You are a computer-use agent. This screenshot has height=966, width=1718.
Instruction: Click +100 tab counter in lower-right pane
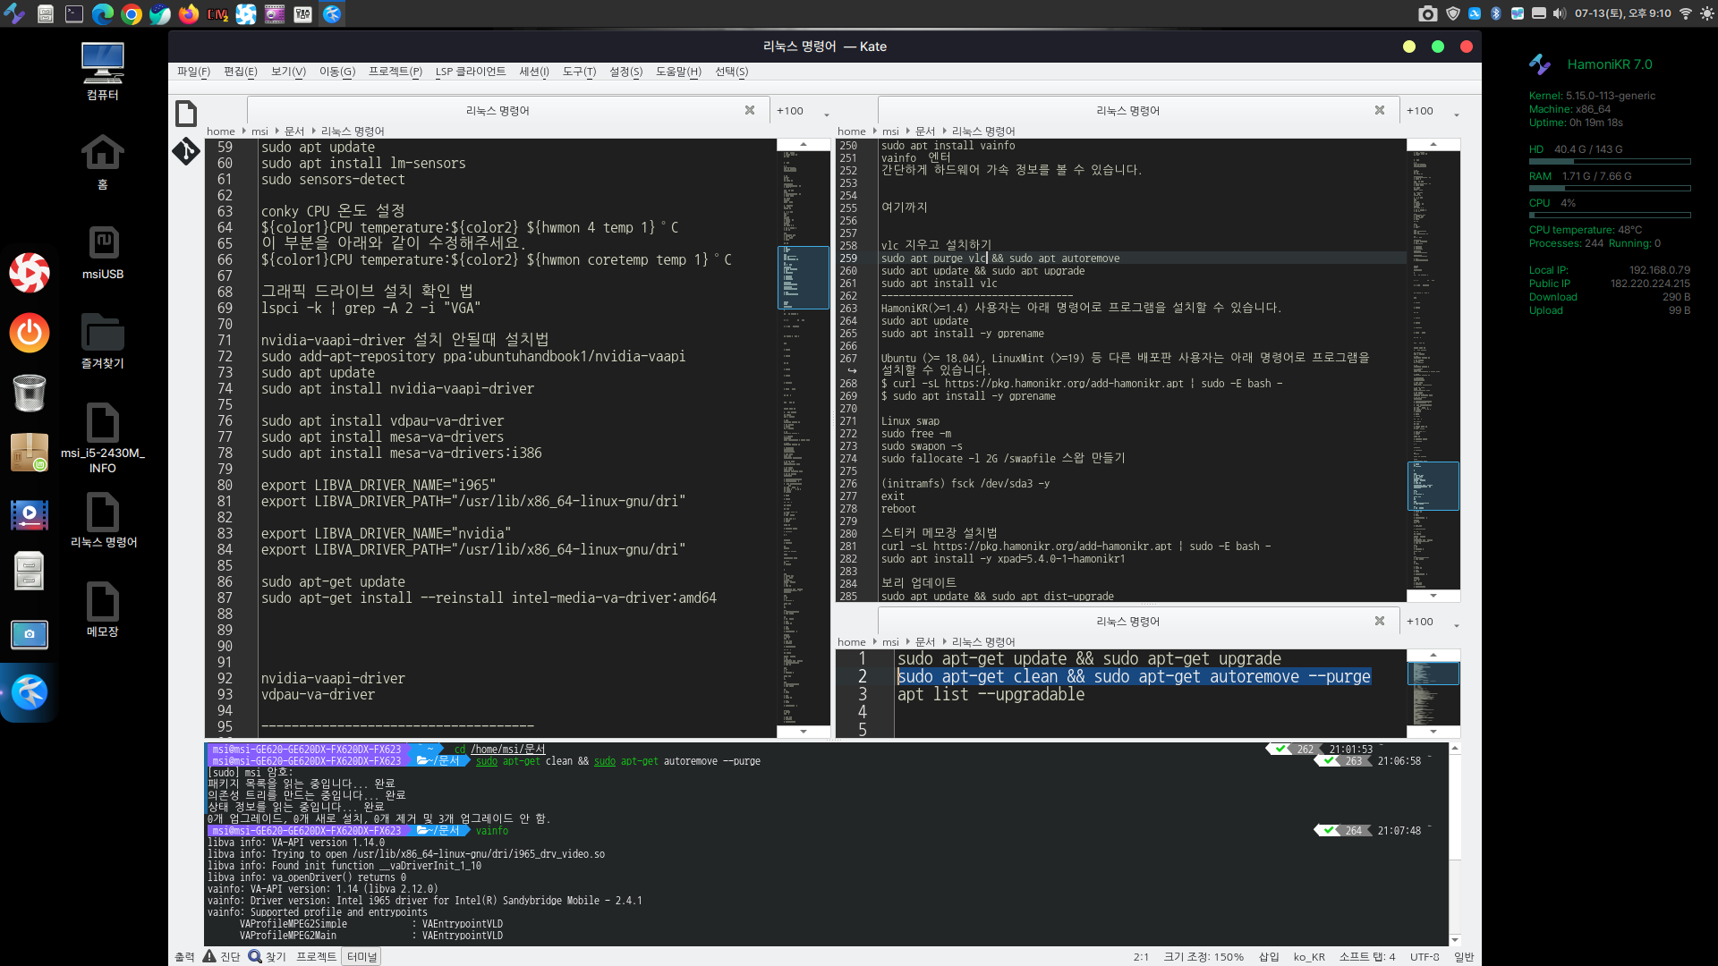pyautogui.click(x=1420, y=622)
